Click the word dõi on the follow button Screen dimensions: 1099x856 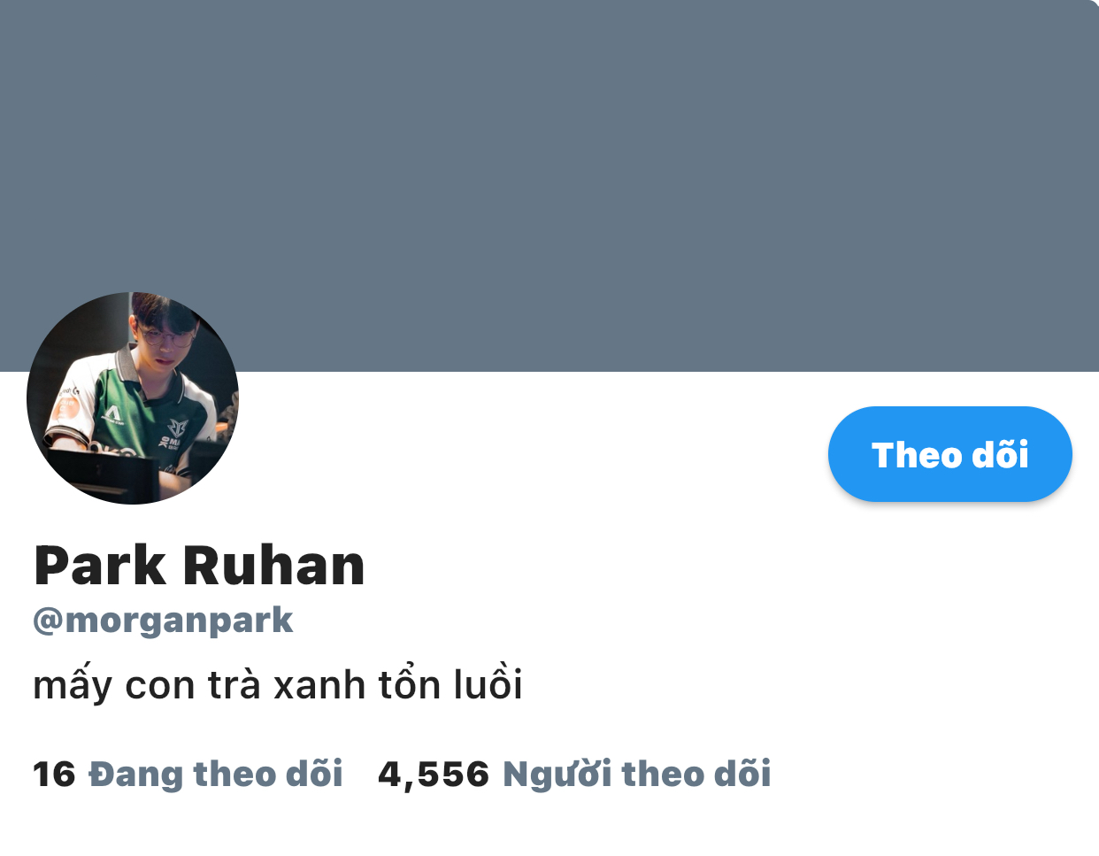pyautogui.click(x=1000, y=454)
